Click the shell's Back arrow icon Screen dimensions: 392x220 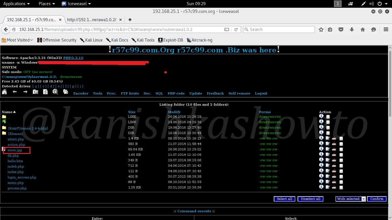tap(15, 92)
